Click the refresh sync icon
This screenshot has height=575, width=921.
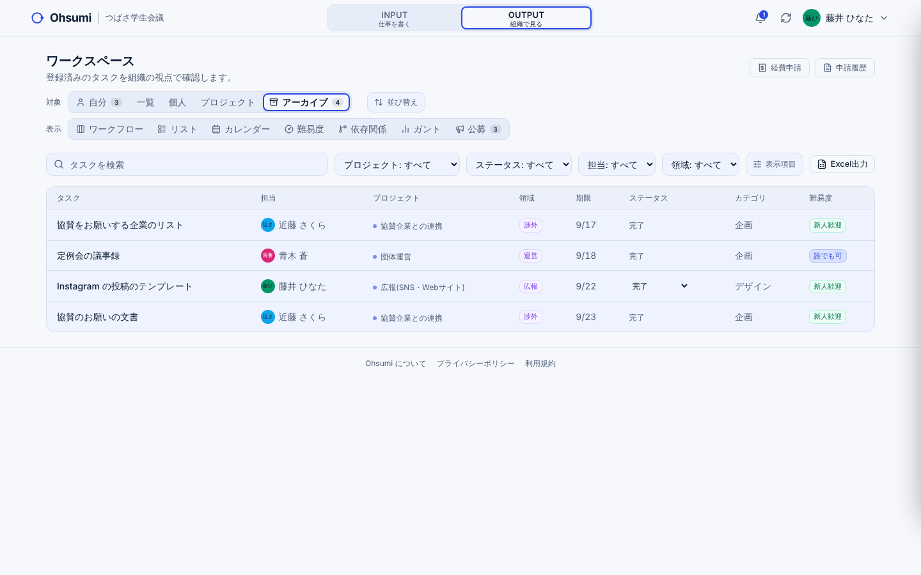(x=786, y=18)
